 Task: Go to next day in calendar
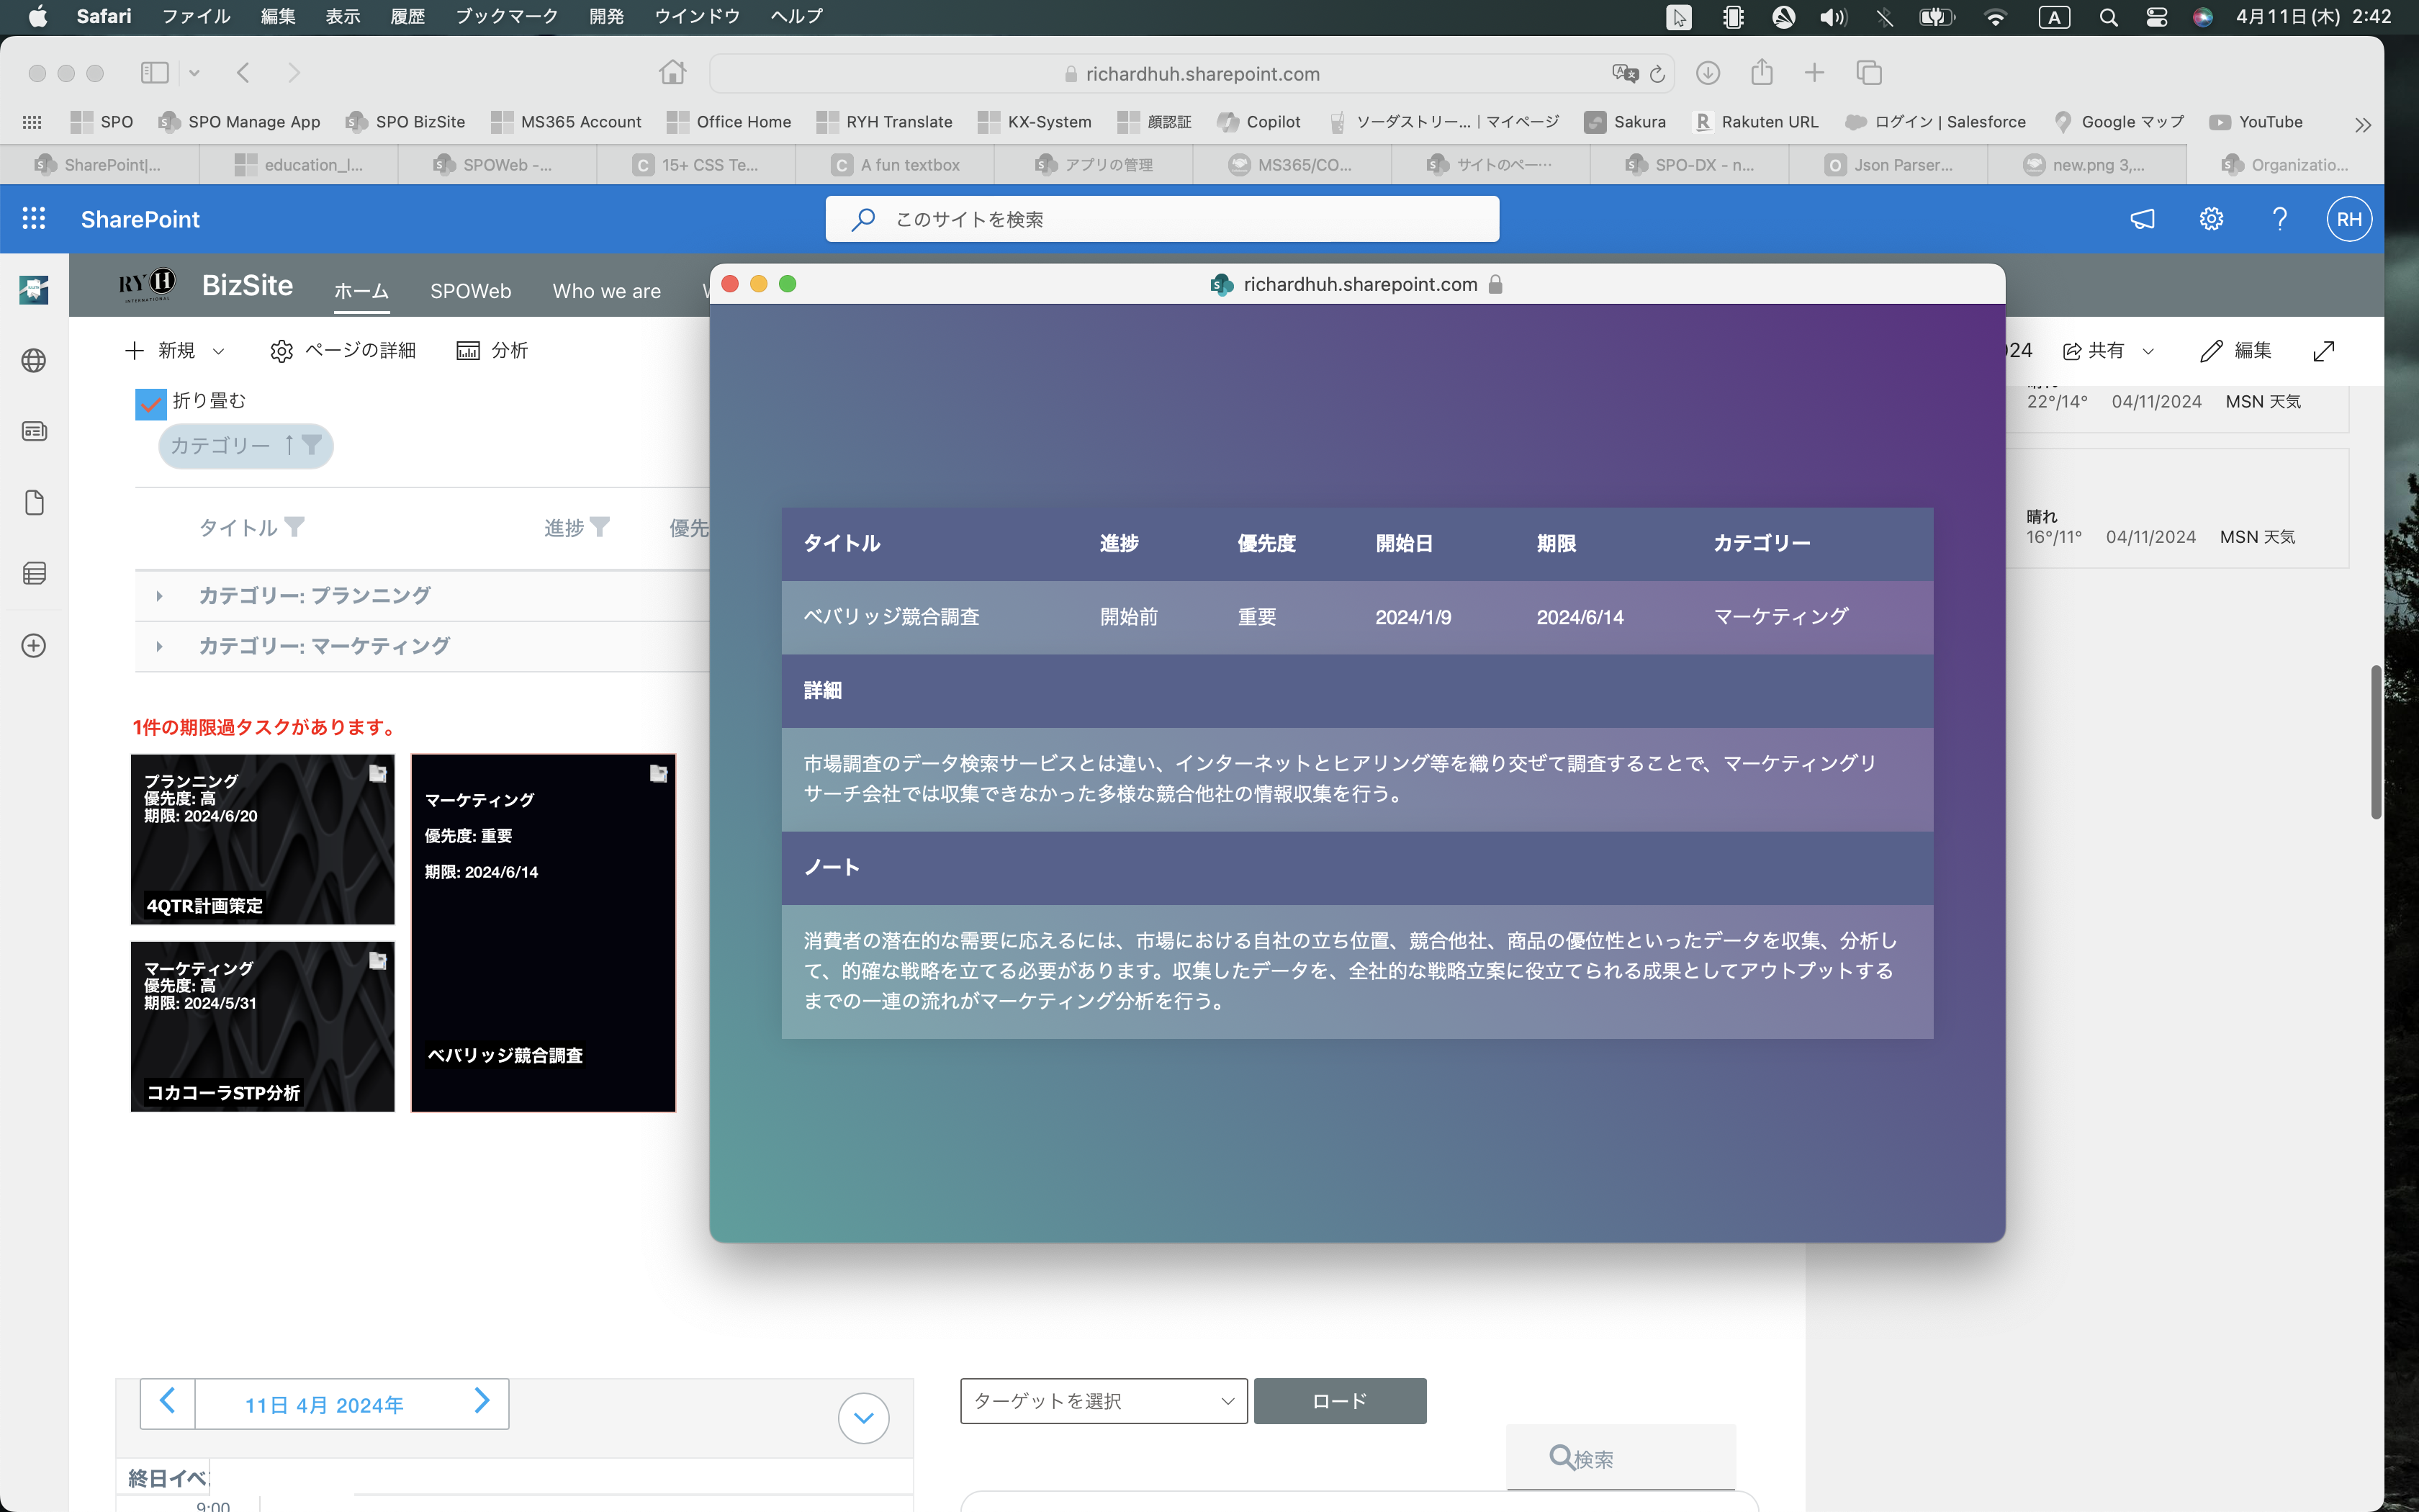click(482, 1402)
